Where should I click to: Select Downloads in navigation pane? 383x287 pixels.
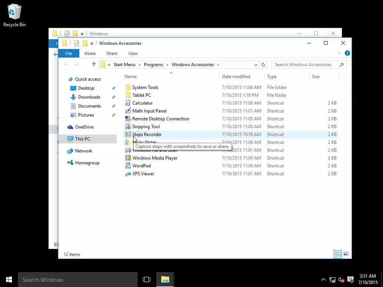click(x=89, y=97)
